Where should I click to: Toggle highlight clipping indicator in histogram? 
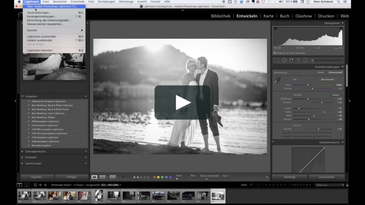tap(341, 29)
